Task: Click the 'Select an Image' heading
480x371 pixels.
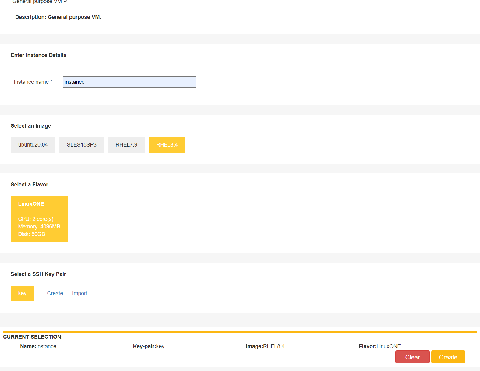Action: click(x=31, y=126)
